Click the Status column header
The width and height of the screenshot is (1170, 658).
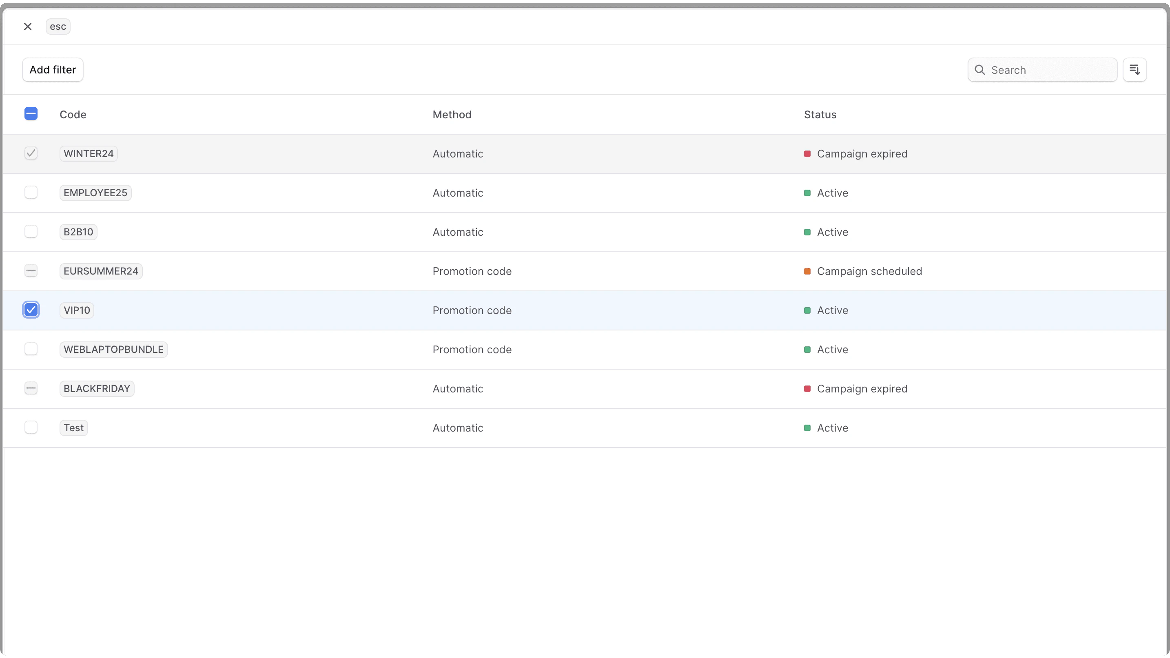(820, 115)
